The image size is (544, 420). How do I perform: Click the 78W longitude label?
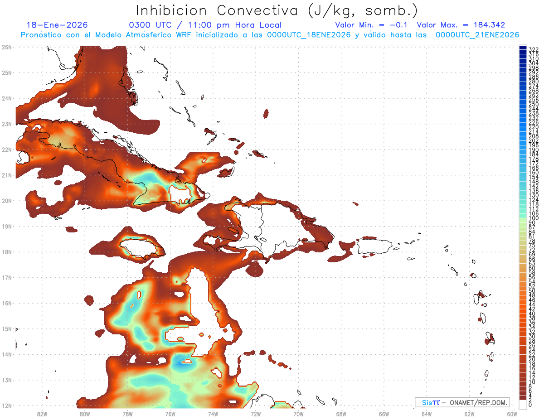coord(127,413)
